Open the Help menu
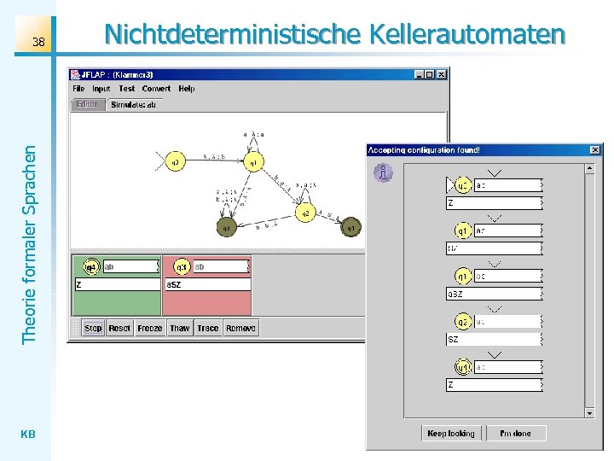614x461 pixels. pyautogui.click(x=187, y=89)
